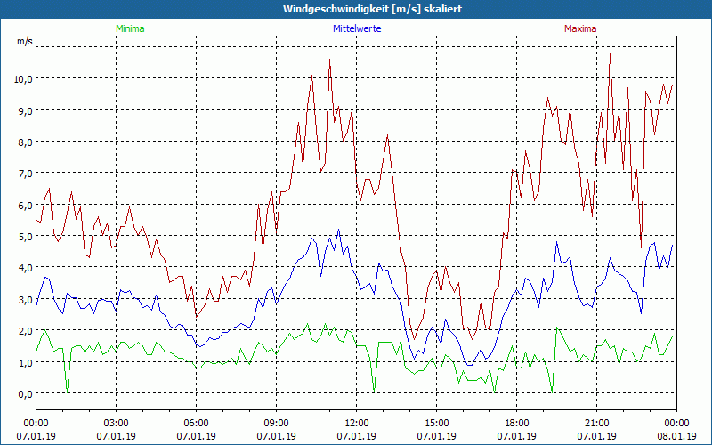Click the 06:00 time axis label
Screen dimensions: 712x445
tap(196, 424)
